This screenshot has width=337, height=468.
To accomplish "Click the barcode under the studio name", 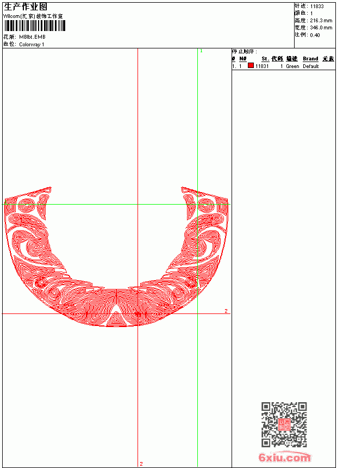I will pos(35,26).
